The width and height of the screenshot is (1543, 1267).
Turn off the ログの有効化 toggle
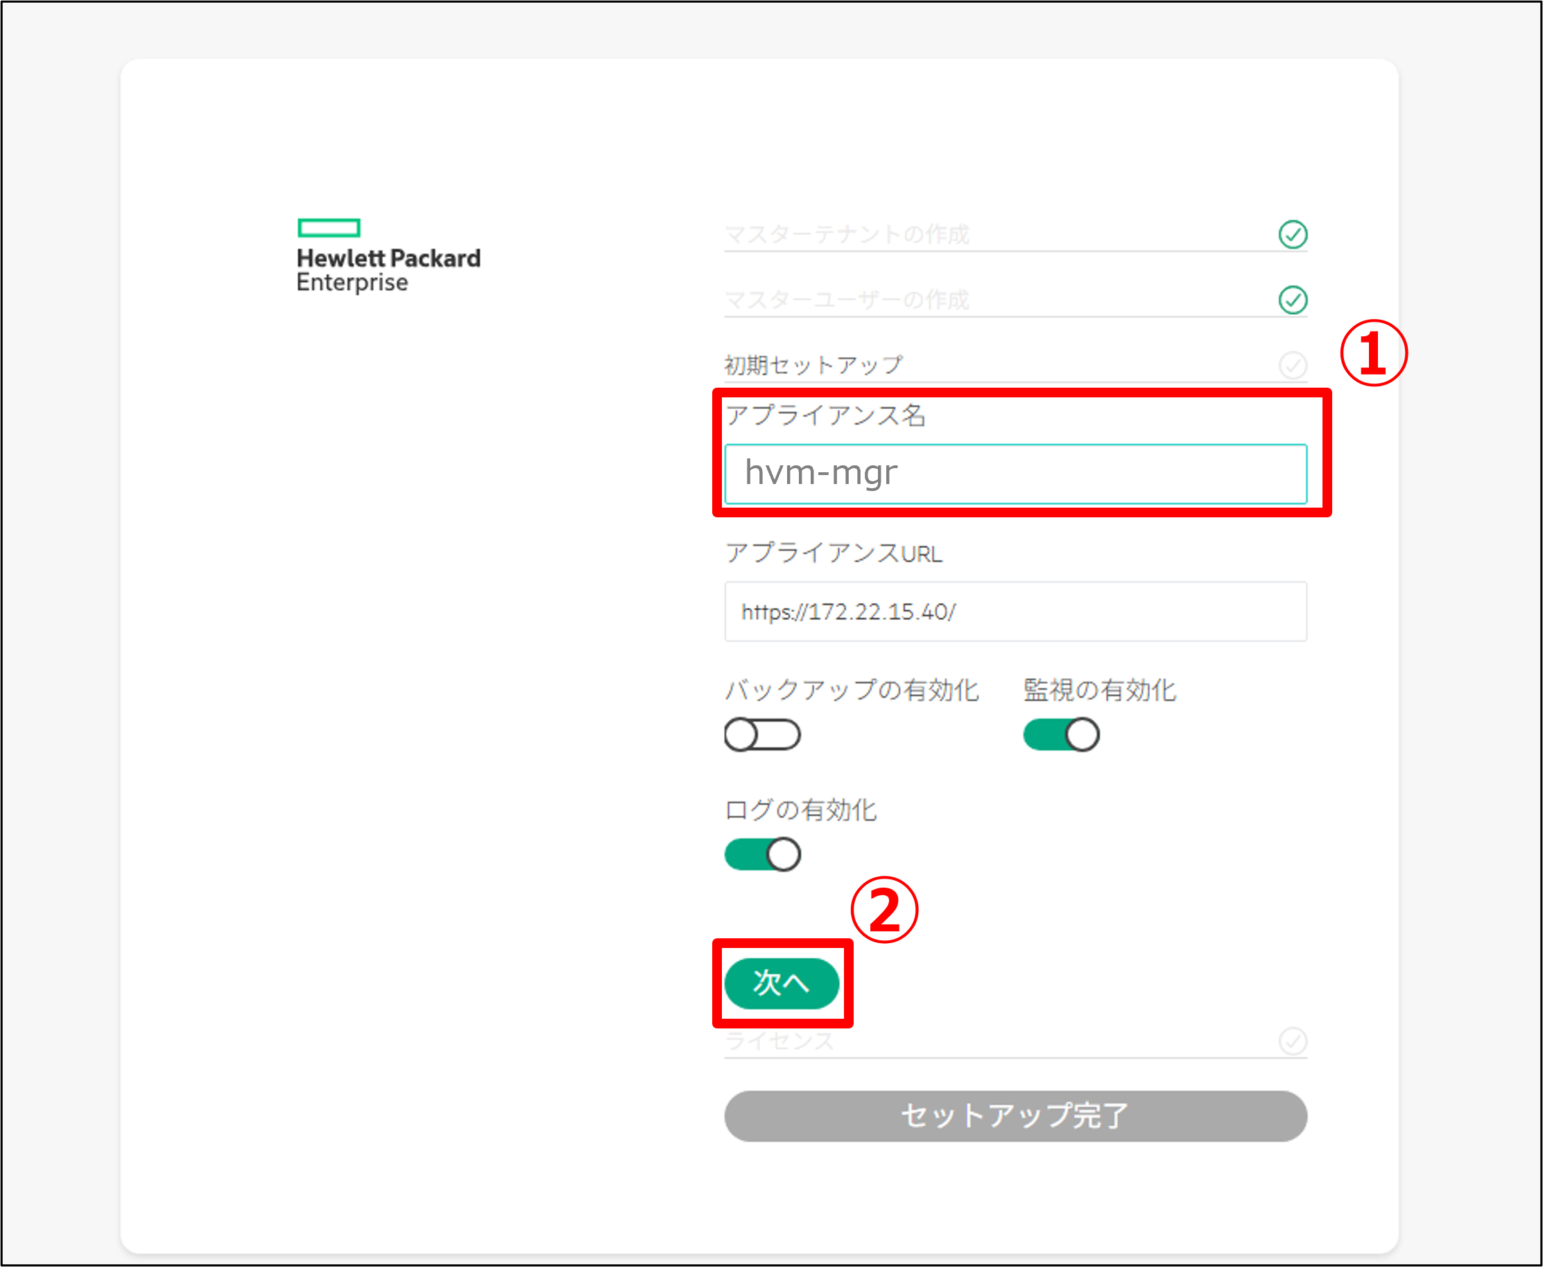pos(762,854)
